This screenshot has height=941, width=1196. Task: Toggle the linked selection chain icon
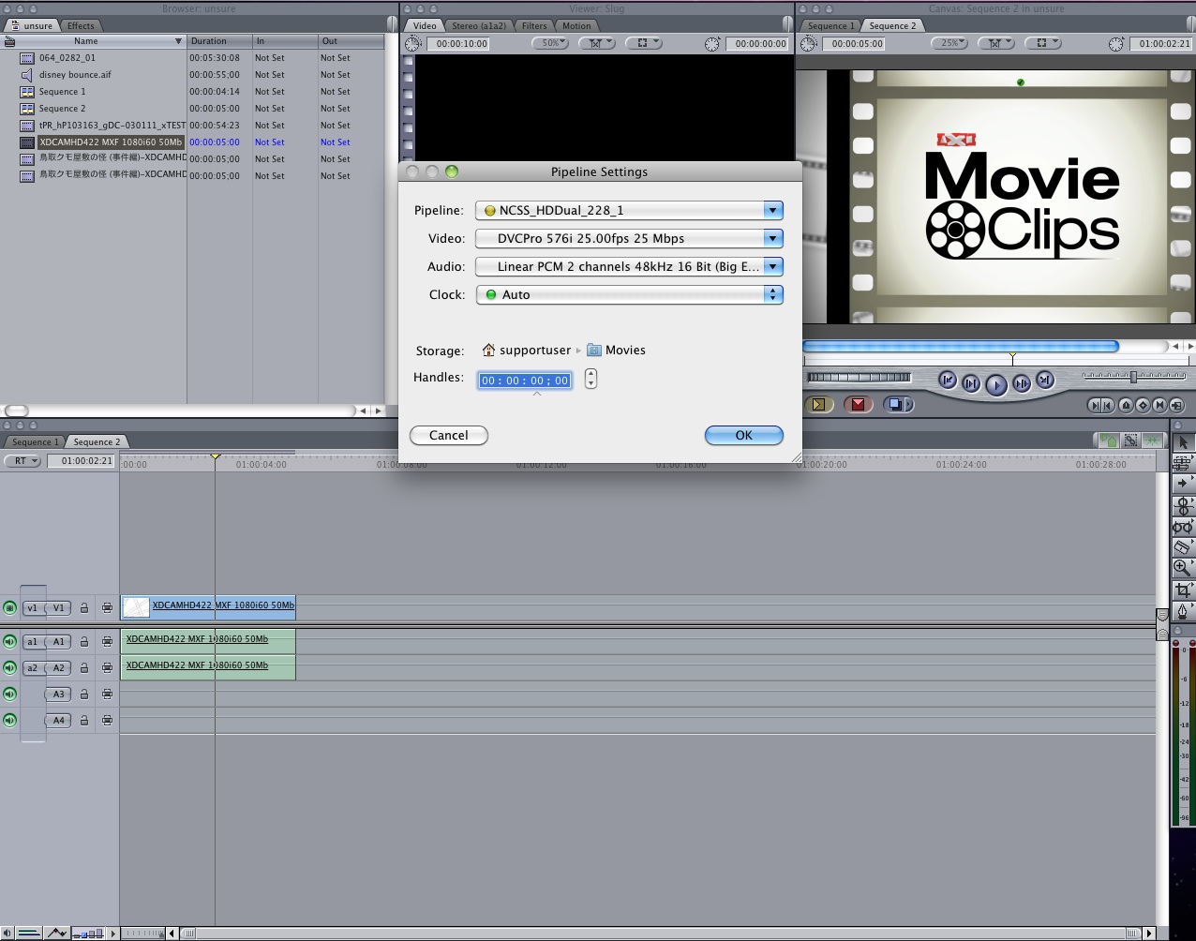(x=1130, y=441)
